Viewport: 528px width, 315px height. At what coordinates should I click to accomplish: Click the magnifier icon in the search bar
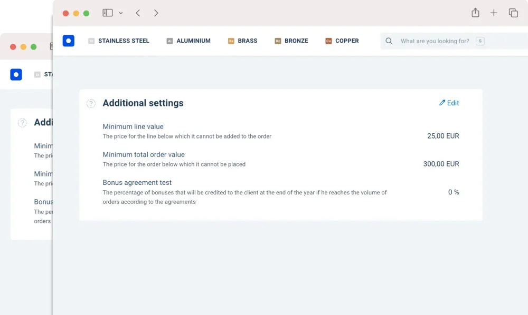[x=389, y=41]
